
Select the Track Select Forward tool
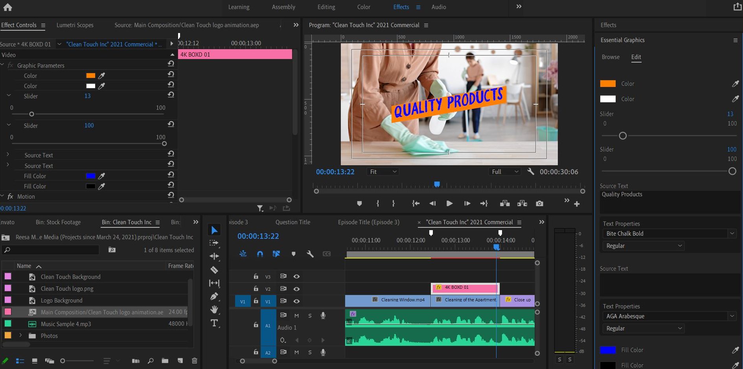[x=214, y=243]
